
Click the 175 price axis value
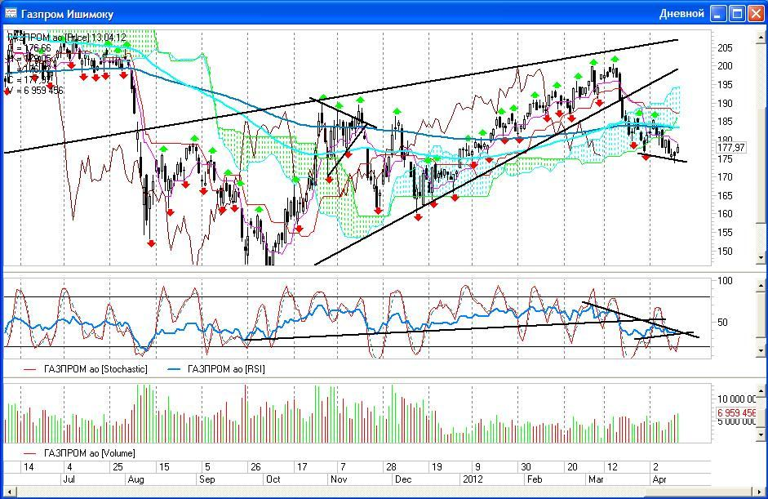tap(725, 158)
